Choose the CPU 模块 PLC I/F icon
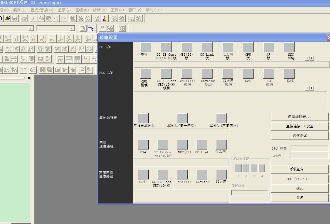This screenshot has height=224, width=330. 145,74
